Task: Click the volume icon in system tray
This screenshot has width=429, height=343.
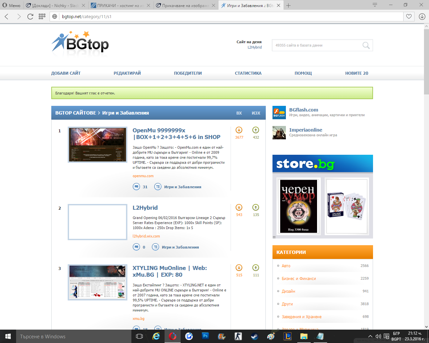Action: (378, 336)
